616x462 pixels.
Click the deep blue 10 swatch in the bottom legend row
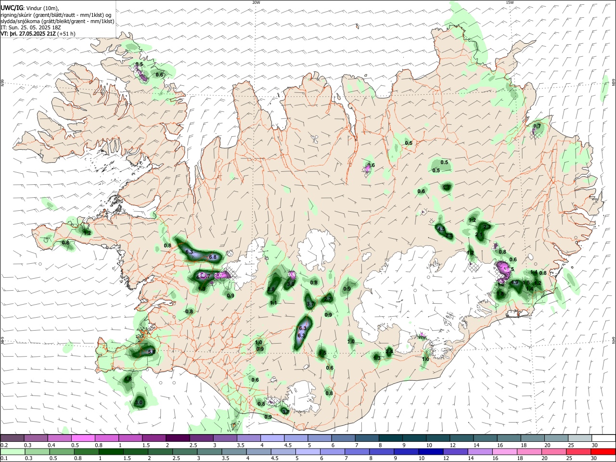coord(431,451)
